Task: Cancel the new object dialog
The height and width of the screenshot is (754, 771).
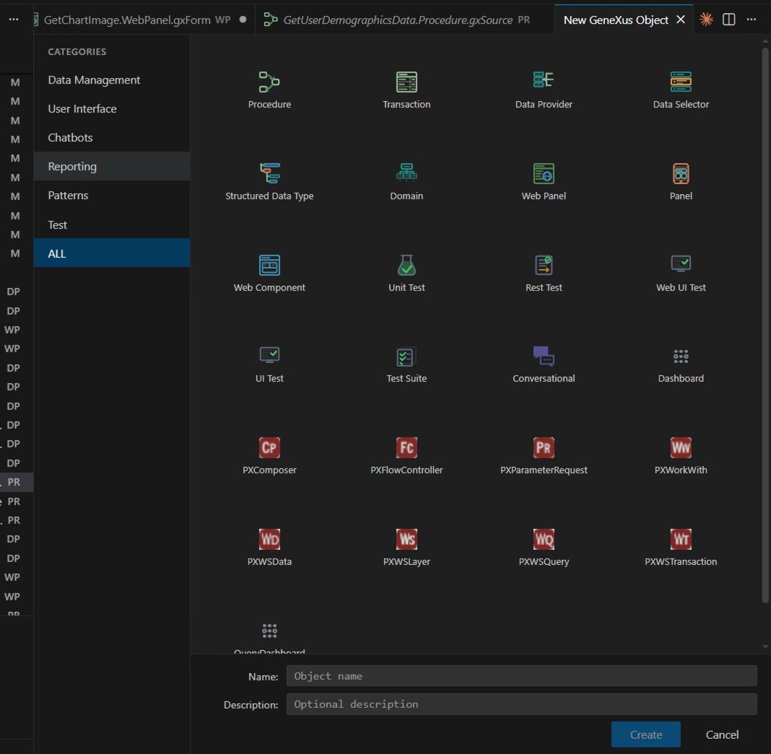Action: [722, 735]
